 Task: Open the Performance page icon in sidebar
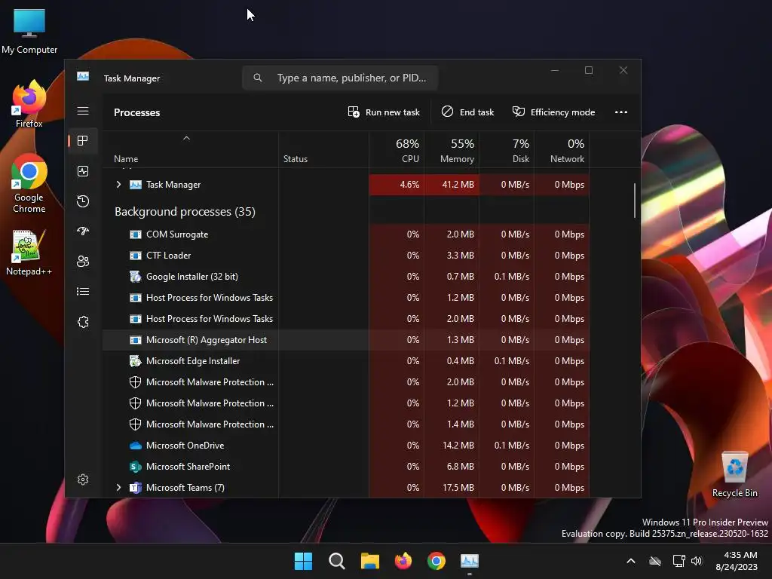point(83,171)
